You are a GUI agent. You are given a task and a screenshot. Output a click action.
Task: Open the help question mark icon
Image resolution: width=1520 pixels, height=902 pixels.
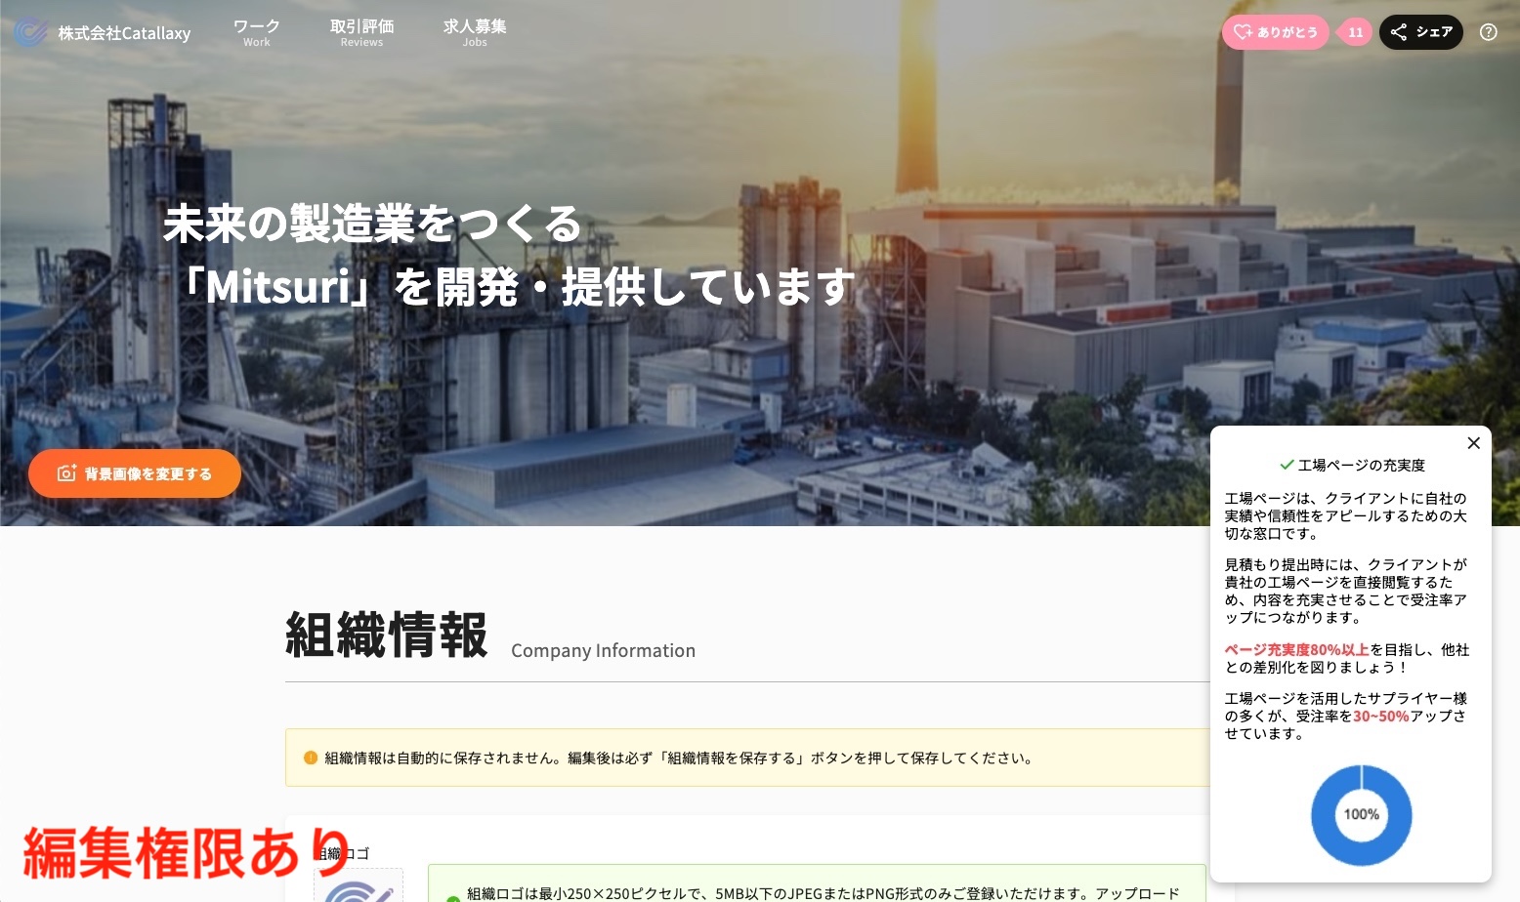point(1489,32)
